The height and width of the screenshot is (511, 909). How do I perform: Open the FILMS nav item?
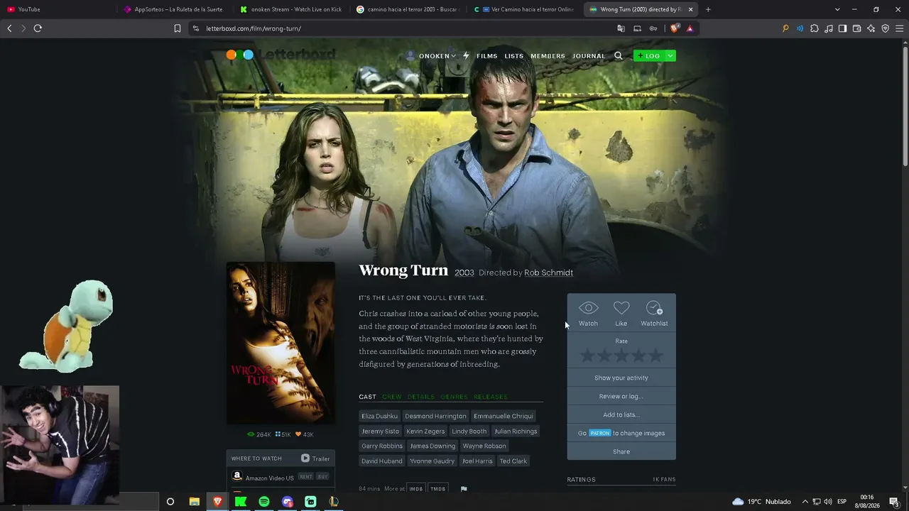[x=487, y=56]
